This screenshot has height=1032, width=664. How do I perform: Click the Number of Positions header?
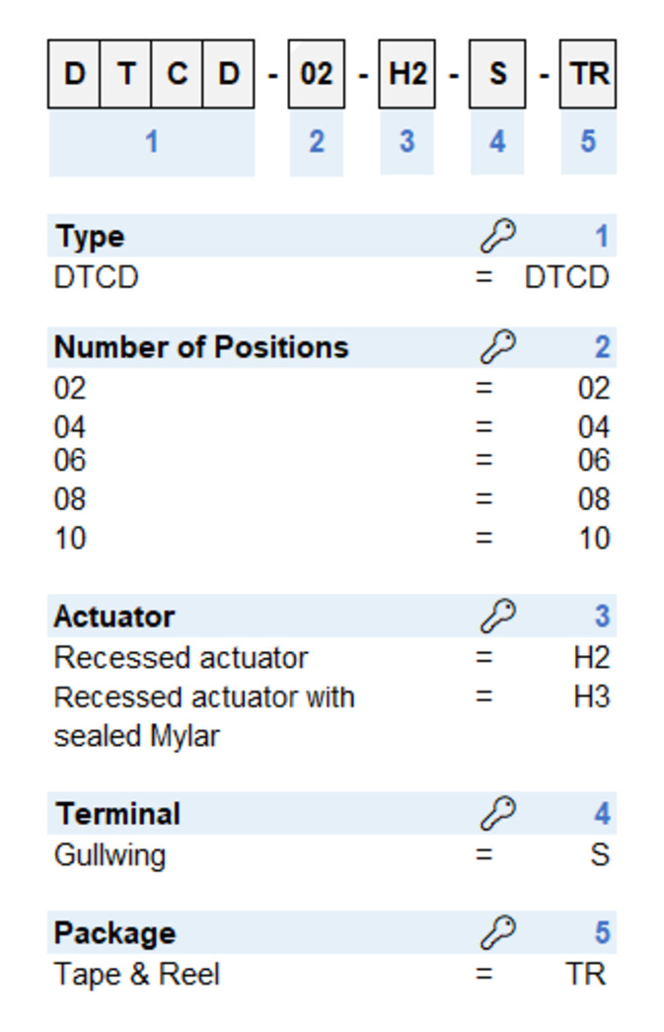pyautogui.click(x=201, y=347)
